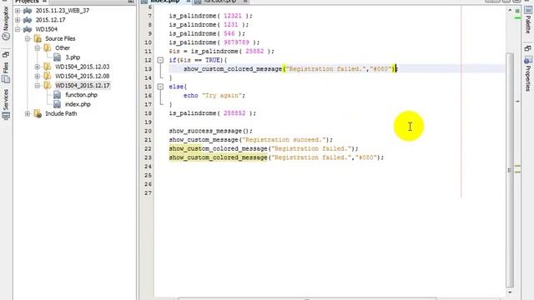Collapse the if block fold at line 12
The image size is (534, 300).
coord(160,60)
